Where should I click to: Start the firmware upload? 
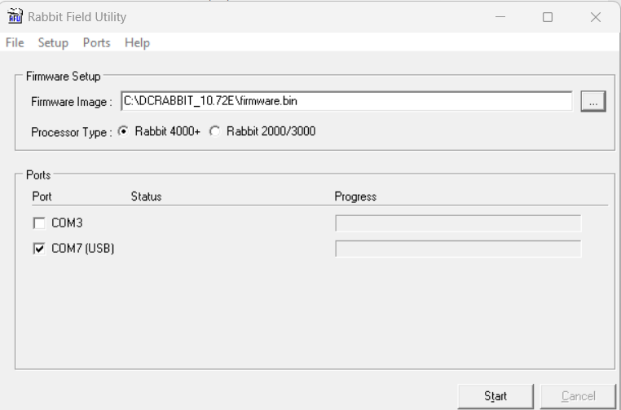pos(495,396)
